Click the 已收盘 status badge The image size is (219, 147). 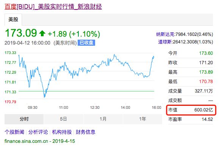[x=86, y=43]
